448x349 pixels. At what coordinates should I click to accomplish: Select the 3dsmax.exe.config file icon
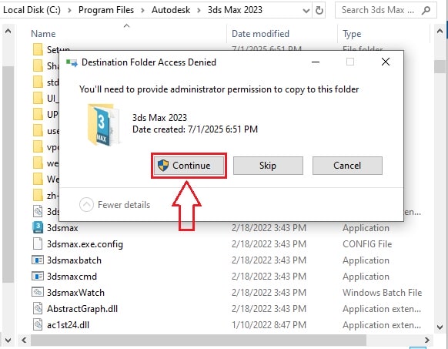[38, 244]
